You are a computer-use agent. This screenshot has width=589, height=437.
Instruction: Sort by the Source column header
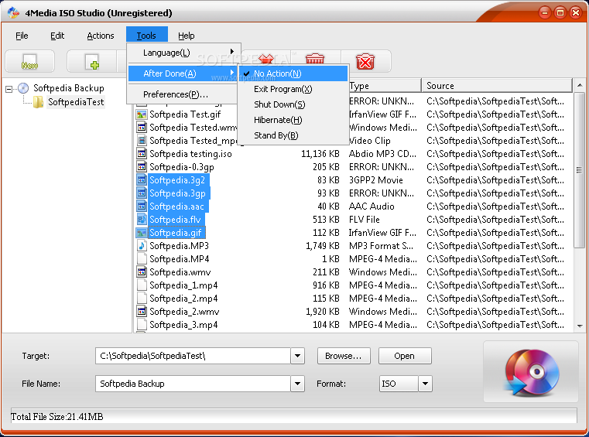(497, 86)
